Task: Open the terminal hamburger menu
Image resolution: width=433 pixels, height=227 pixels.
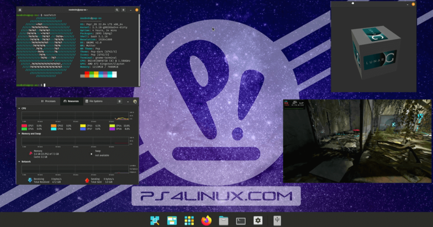Action: 124,10
